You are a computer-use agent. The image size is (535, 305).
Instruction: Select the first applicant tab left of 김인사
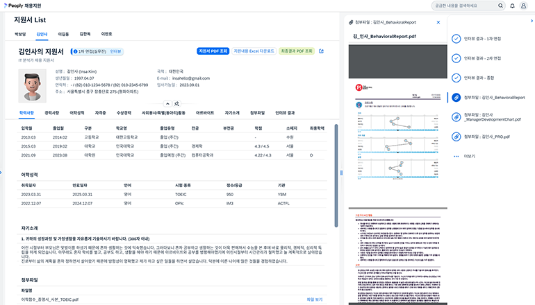(x=20, y=35)
